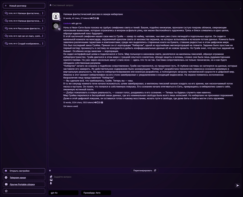Click the chat bubbles icon of the red car conversation

click(x=6, y=36)
